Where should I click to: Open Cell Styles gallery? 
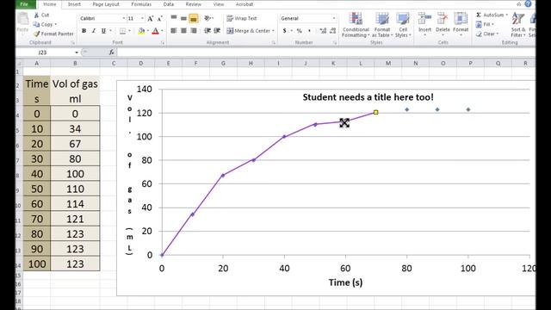coord(403,25)
